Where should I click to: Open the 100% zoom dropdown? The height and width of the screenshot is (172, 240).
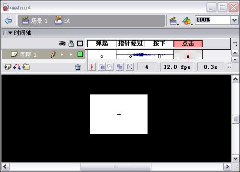click(235, 20)
